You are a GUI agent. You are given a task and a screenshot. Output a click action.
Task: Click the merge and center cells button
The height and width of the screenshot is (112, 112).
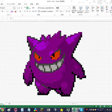(45, 11)
